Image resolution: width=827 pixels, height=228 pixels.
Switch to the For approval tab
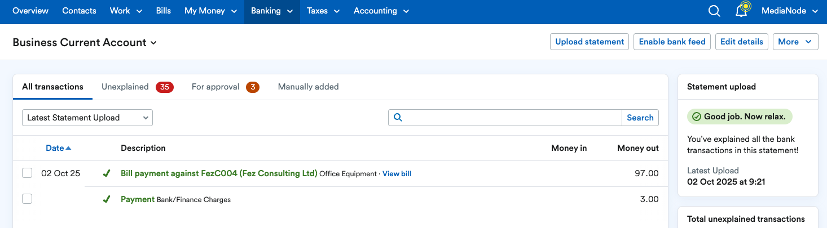225,87
